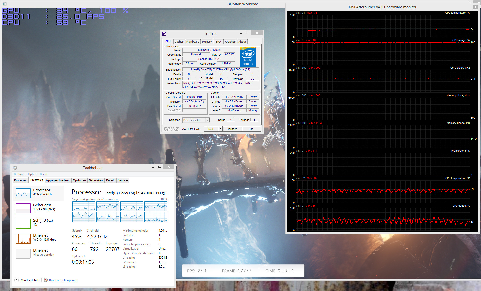The height and width of the screenshot is (291, 481).
Task: Click the Max TDP value 88.0 W
Action: 229,55
